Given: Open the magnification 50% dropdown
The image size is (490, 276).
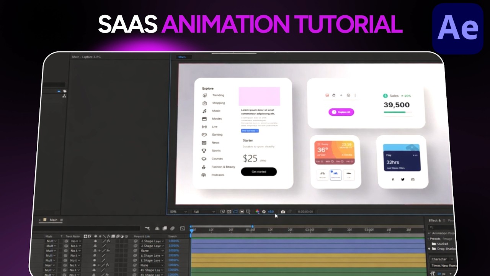Looking at the screenshot, I should pyautogui.click(x=178, y=212).
